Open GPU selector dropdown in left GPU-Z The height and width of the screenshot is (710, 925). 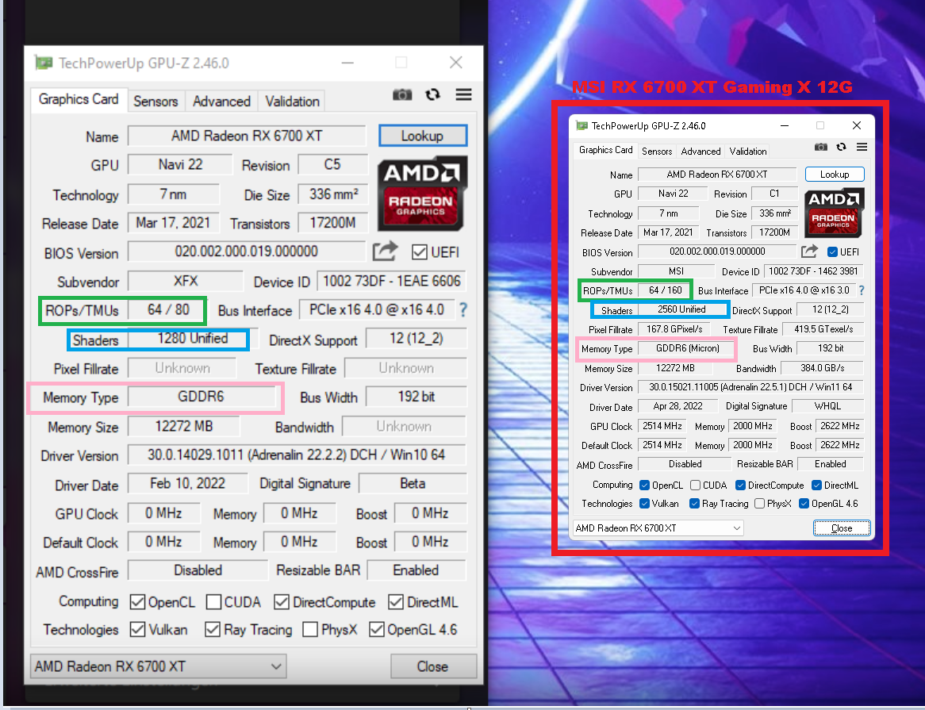pyautogui.click(x=158, y=666)
